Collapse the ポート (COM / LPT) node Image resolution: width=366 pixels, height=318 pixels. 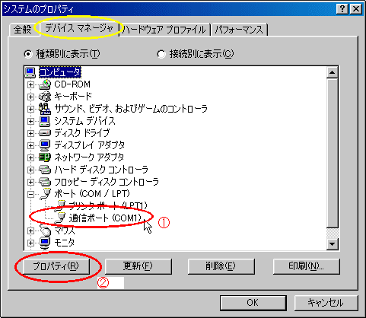point(30,194)
